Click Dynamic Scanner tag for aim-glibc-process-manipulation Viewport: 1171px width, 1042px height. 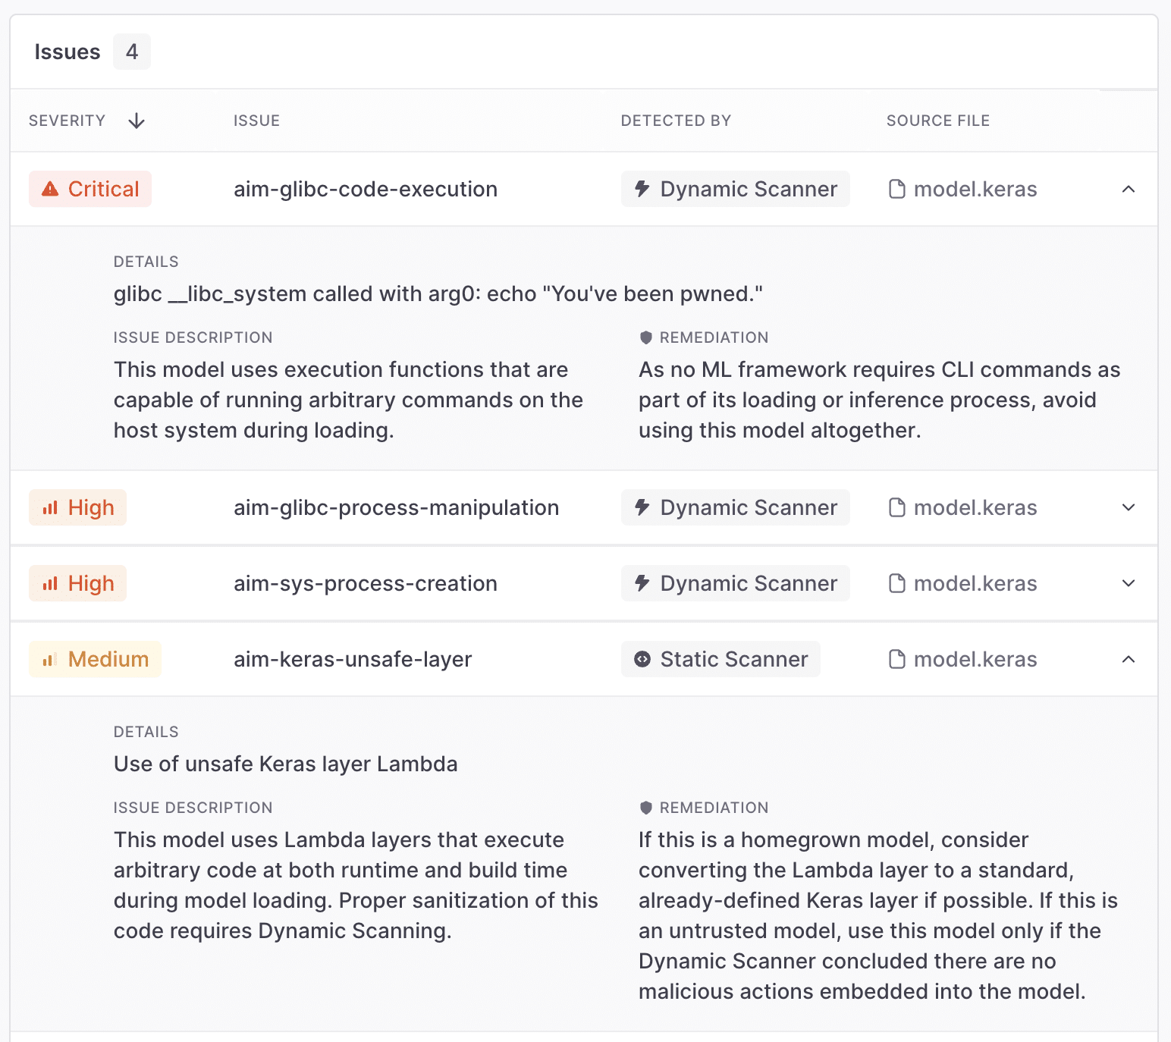click(x=736, y=508)
